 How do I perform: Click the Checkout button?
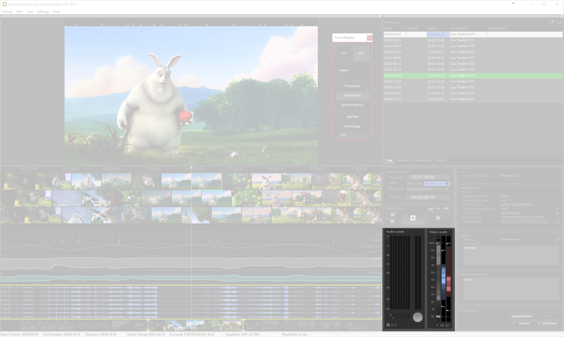(x=547, y=323)
